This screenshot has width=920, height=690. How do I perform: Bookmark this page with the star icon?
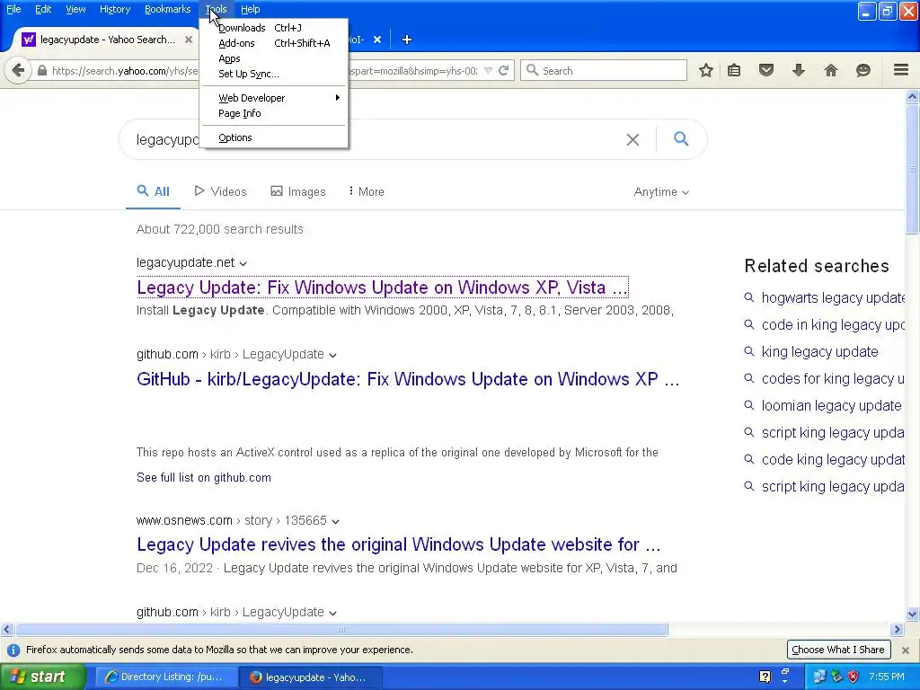[x=706, y=70]
